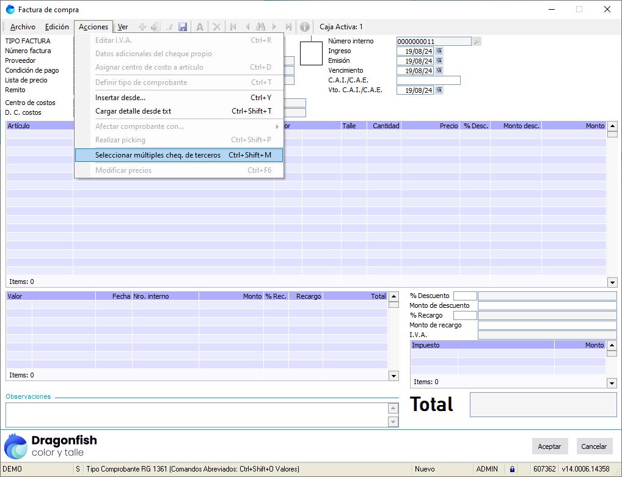Save the invoice with the floppy disk icon
Screen dimensions: 622x477
(183, 27)
